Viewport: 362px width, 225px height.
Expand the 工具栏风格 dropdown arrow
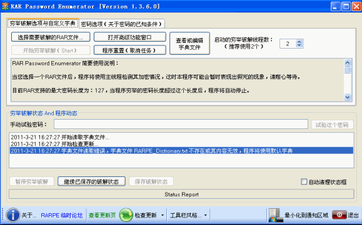[x=205, y=215]
